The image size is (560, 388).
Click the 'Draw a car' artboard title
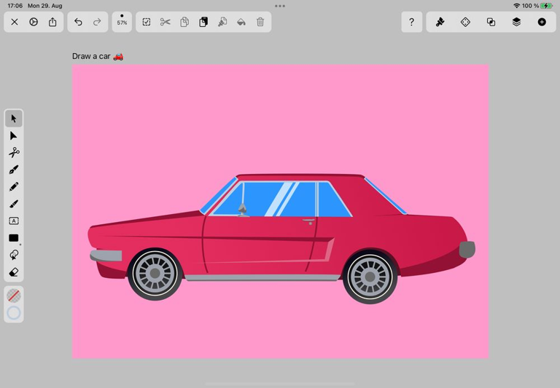pyautogui.click(x=98, y=56)
